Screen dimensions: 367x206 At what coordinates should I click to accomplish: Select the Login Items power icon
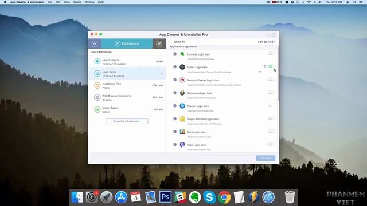click(97, 74)
